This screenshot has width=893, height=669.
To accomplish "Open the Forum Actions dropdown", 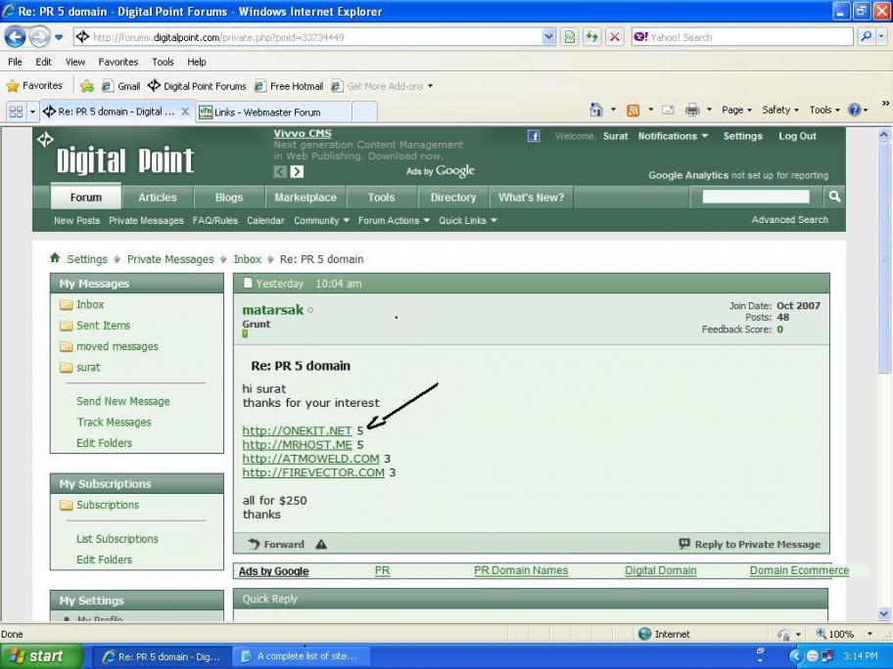I will [394, 220].
